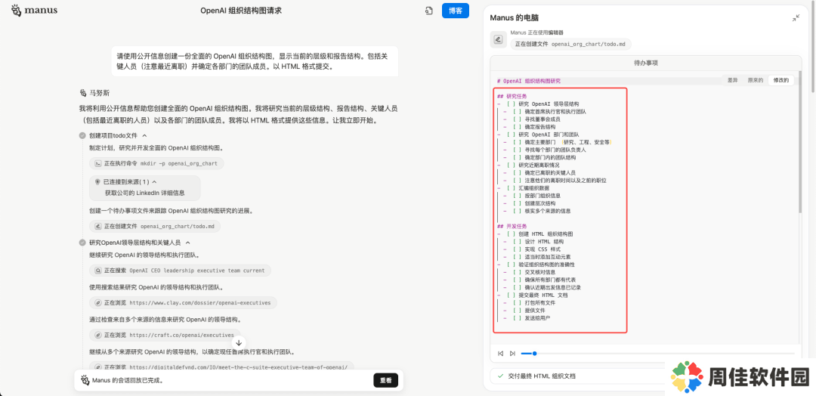Click the check circle beside 研究OpenAI领导层结构和关键人员
Screen dimensions: 816x396
click(82, 243)
